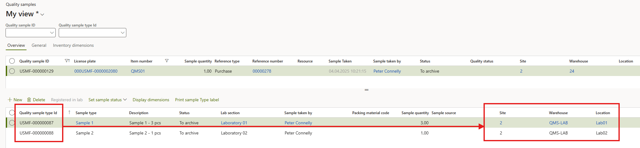This screenshot has height=148, width=640.
Task: Click the sort arrow beside Quality sample type Id header
Action: tap(69, 112)
